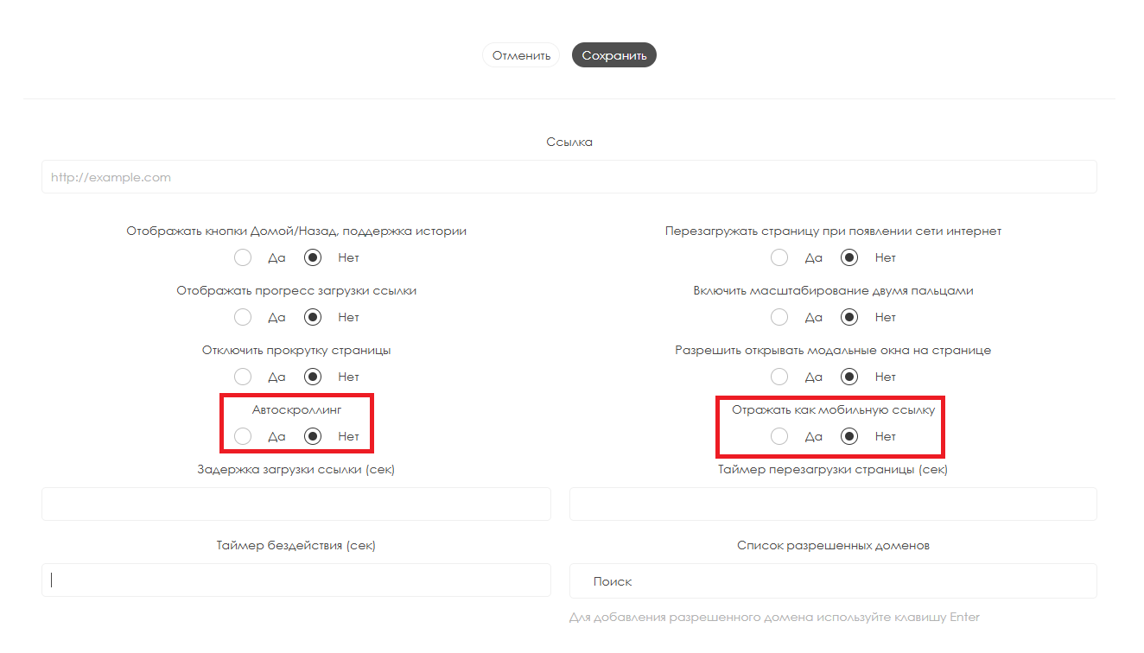This screenshot has width=1144, height=653.
Task: Choose Да for Отключить прокрутку страницы
Action: pyautogui.click(x=243, y=377)
